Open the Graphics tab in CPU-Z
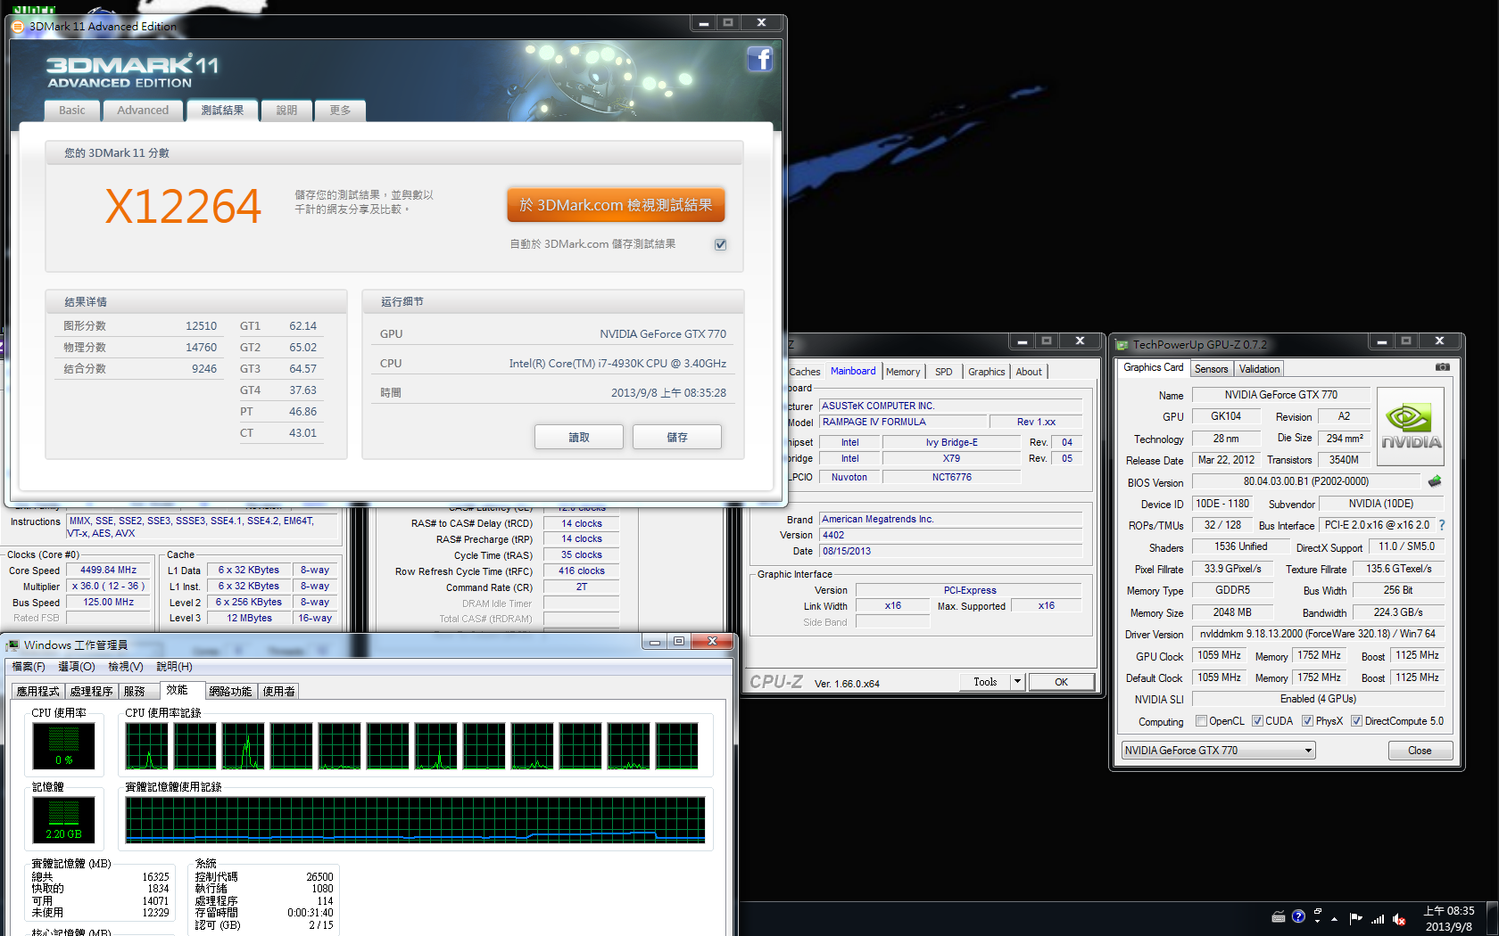 [x=986, y=372]
